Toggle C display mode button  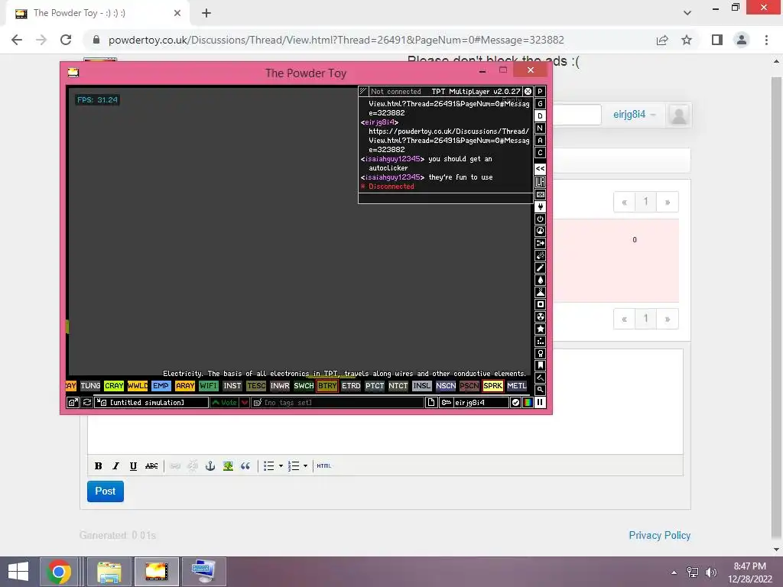tap(540, 153)
